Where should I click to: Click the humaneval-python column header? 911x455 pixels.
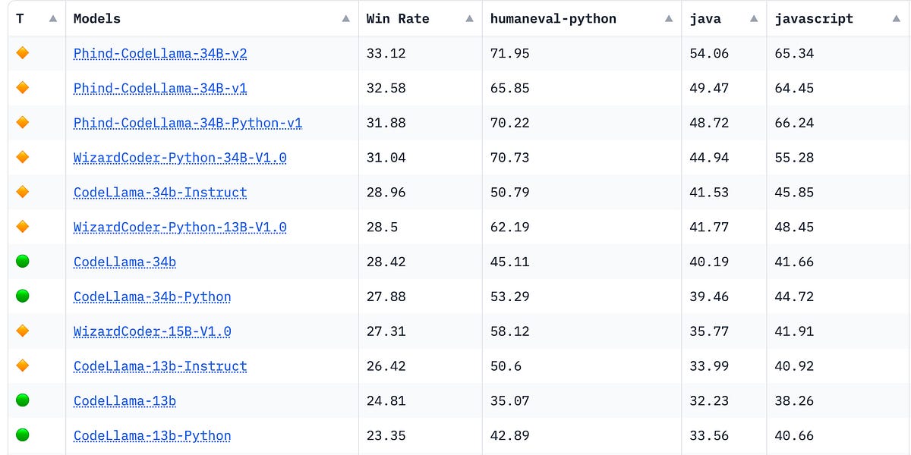[x=553, y=18]
